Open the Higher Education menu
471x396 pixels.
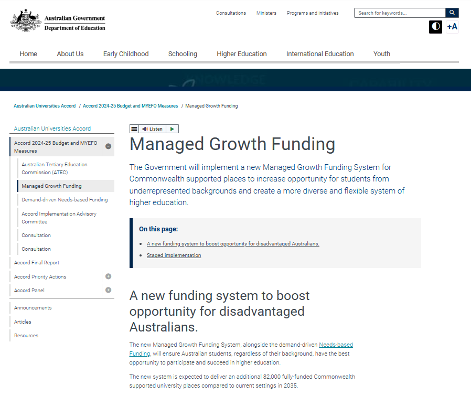(241, 53)
